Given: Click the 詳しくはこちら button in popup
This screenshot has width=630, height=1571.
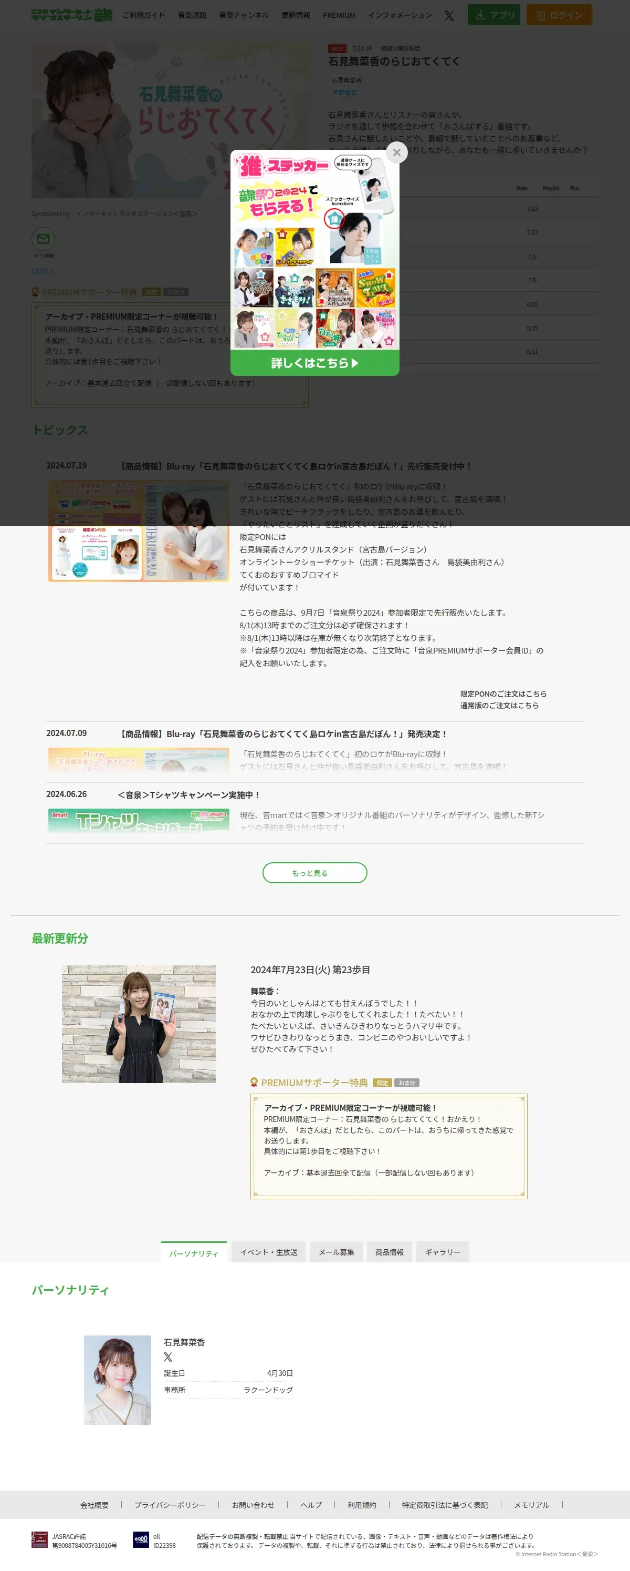Looking at the screenshot, I should [314, 363].
